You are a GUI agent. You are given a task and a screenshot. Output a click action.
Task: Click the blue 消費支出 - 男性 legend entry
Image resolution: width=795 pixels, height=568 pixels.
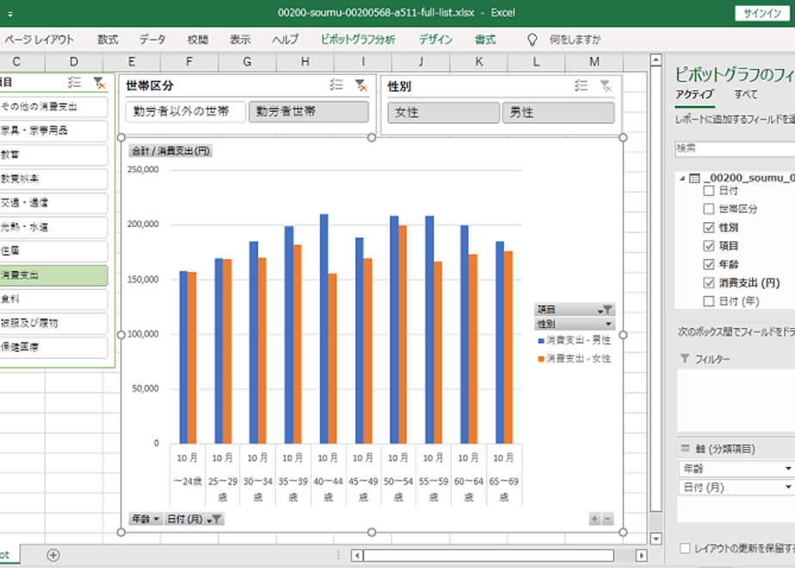coord(575,340)
